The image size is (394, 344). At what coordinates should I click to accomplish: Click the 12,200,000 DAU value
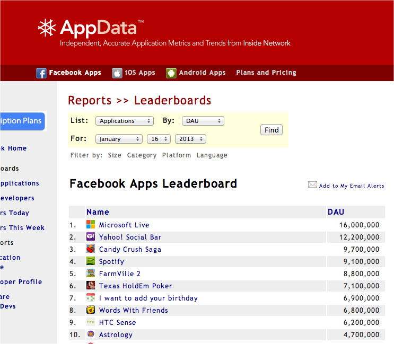(360, 237)
